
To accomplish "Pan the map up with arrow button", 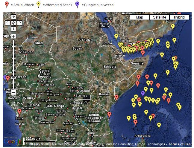I will [13, 17].
